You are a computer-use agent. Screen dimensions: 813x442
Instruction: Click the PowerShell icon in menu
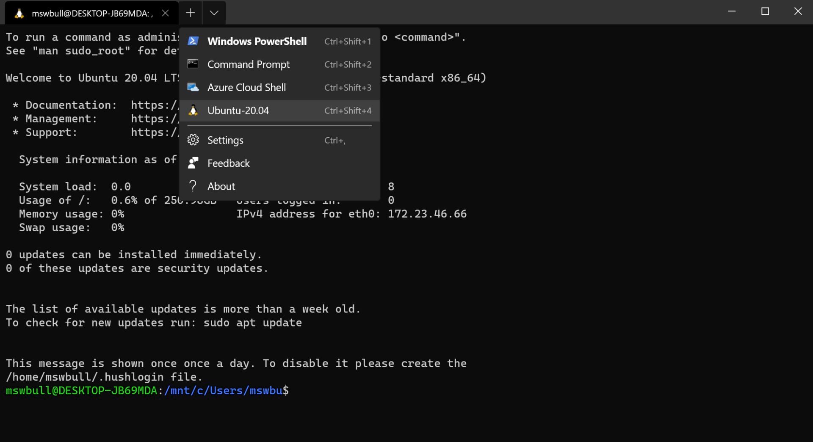pos(193,41)
